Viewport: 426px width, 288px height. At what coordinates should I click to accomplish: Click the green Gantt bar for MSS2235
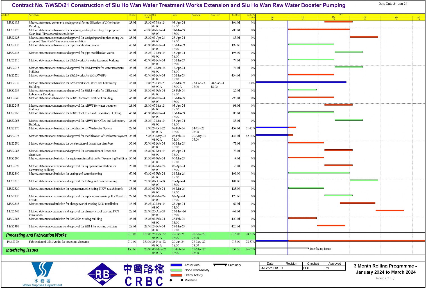(x=302, y=90)
